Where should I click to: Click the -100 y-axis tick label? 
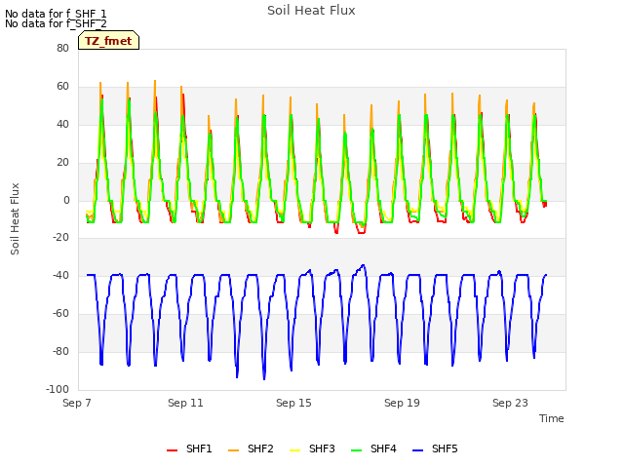[58, 389]
